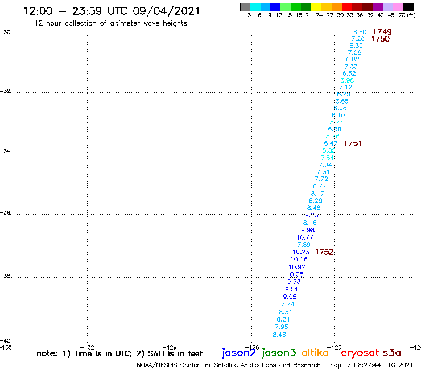Select the pink swatch in the color scale
This screenshot has height=370, width=421.
(x=398, y=7)
